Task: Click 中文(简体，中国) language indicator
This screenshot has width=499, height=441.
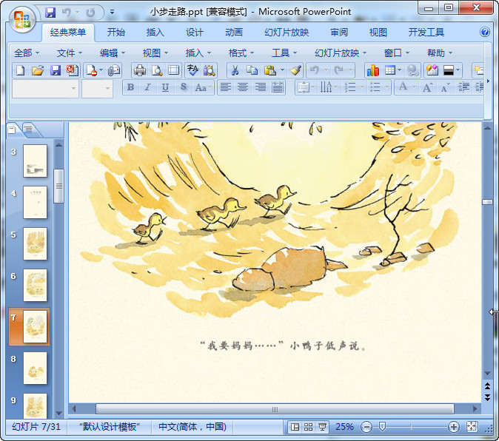Action: pyautogui.click(x=192, y=427)
